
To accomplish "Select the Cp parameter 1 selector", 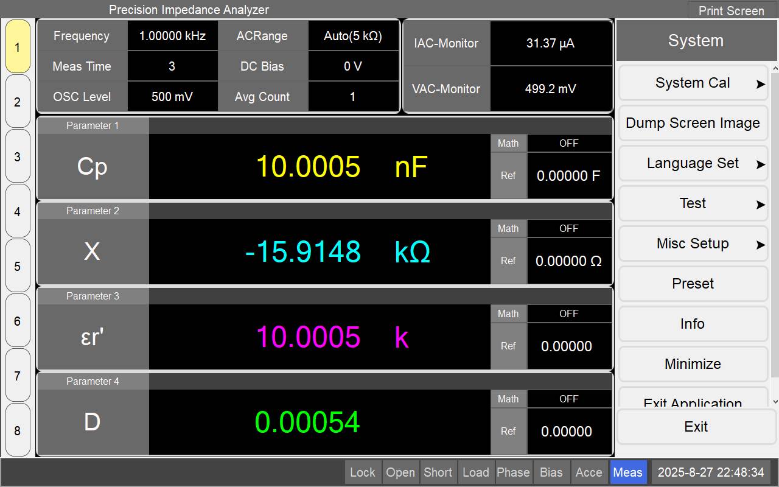I will pyautogui.click(x=93, y=167).
